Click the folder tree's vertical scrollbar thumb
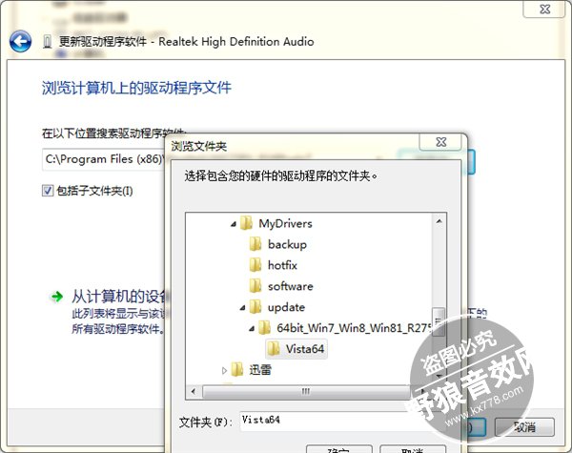 pyautogui.click(x=439, y=322)
